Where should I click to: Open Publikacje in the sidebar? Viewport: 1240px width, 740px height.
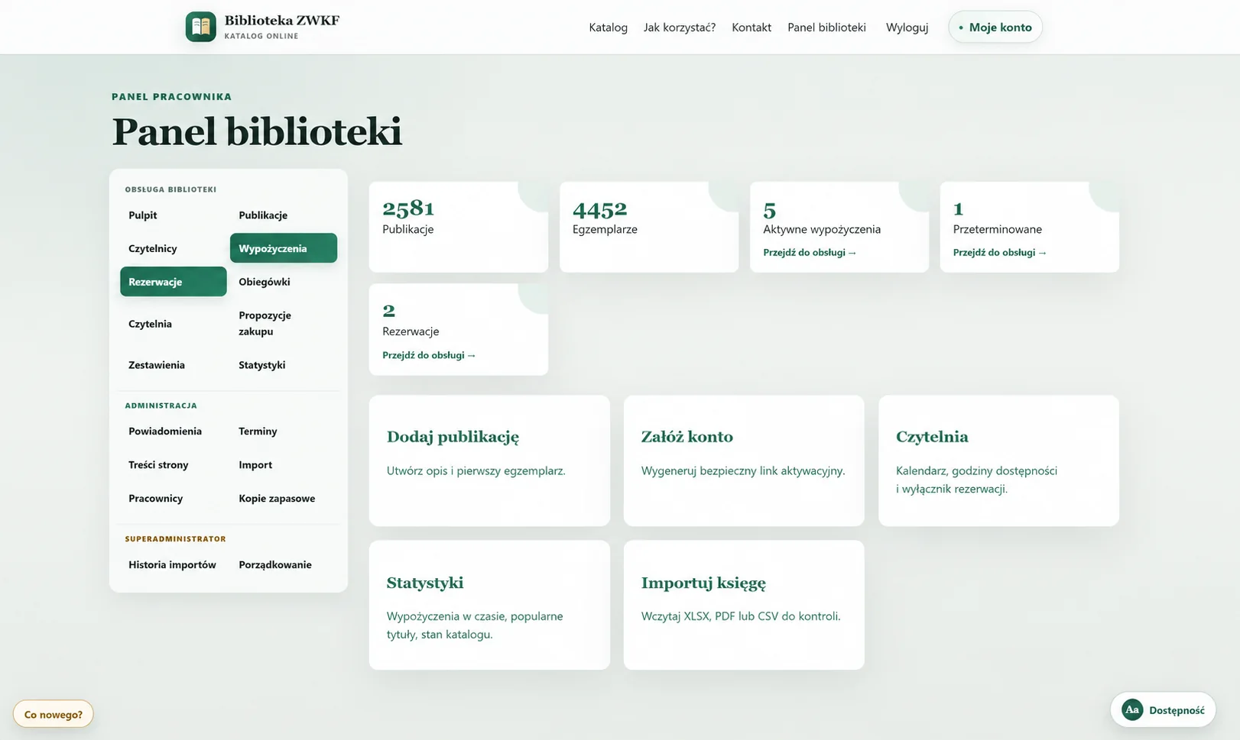coord(284,215)
